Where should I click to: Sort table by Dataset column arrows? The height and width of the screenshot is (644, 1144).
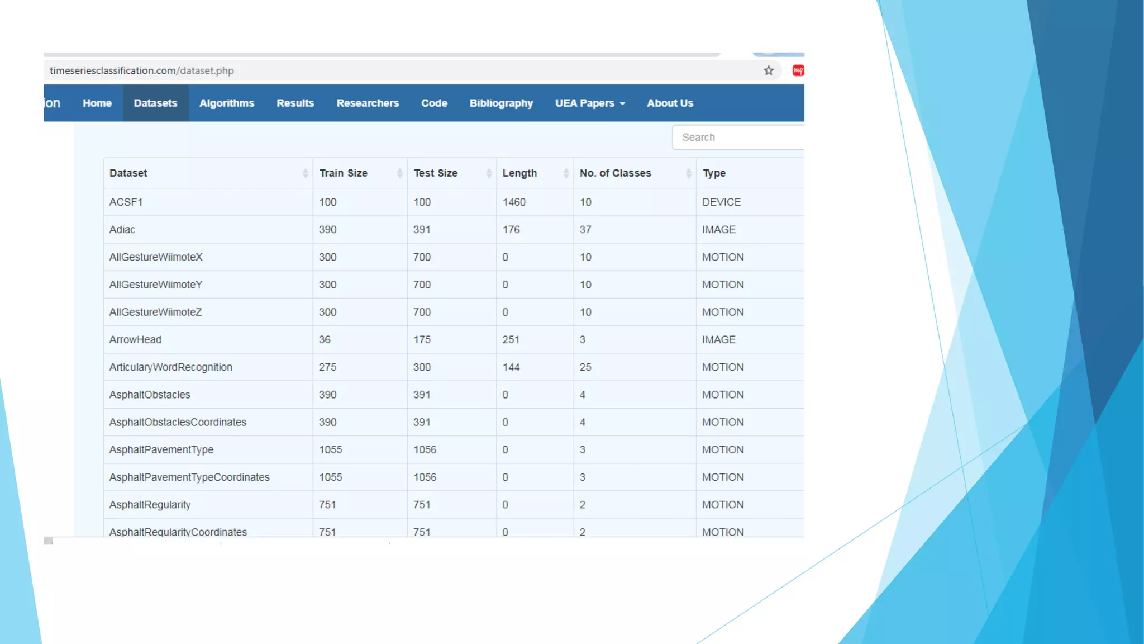pos(305,173)
